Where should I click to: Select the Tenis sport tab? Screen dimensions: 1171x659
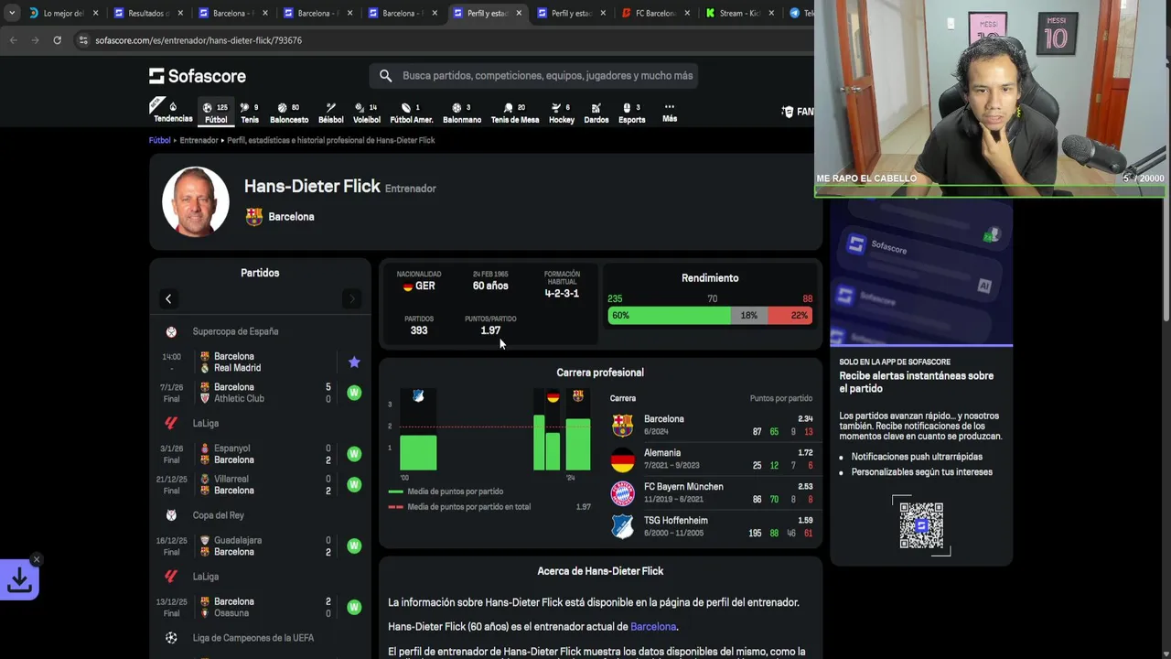click(x=250, y=112)
